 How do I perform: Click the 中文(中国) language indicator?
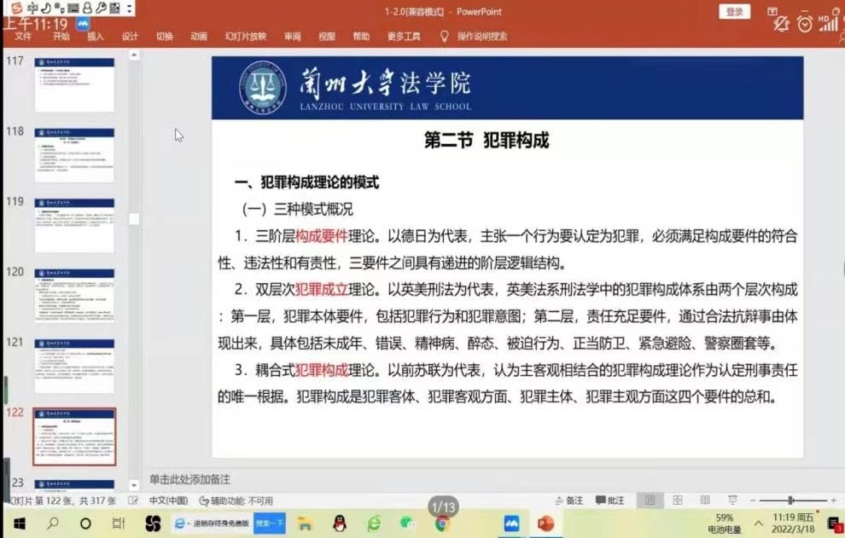[169, 500]
